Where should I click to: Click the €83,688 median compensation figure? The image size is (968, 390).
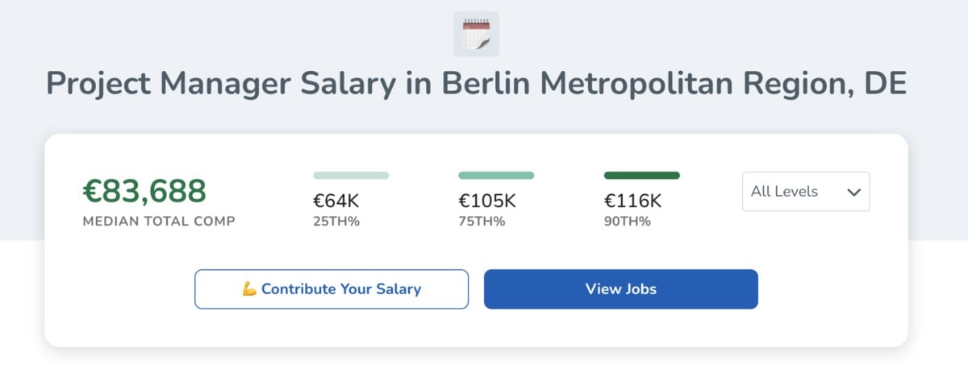click(144, 191)
